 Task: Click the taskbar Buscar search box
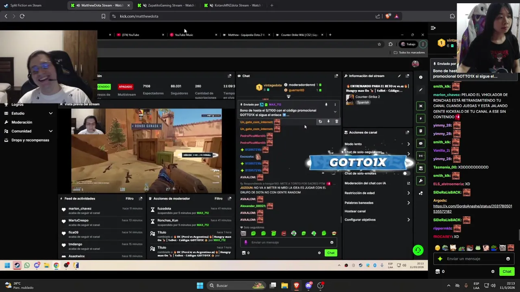[x=236, y=286]
